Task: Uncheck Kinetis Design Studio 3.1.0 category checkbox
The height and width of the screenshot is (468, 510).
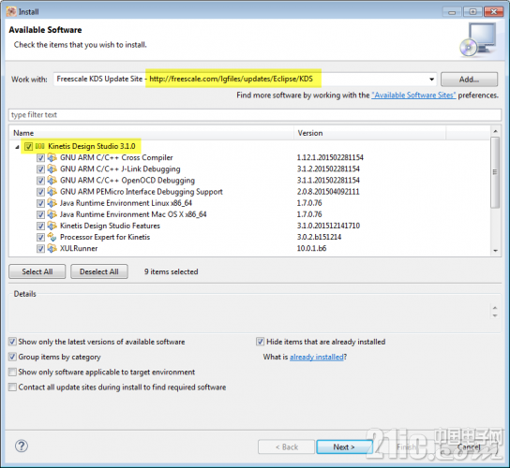Action: tap(28, 146)
